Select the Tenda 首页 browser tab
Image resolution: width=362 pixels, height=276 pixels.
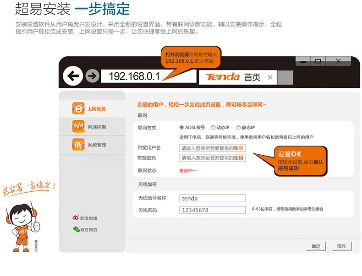(237, 77)
